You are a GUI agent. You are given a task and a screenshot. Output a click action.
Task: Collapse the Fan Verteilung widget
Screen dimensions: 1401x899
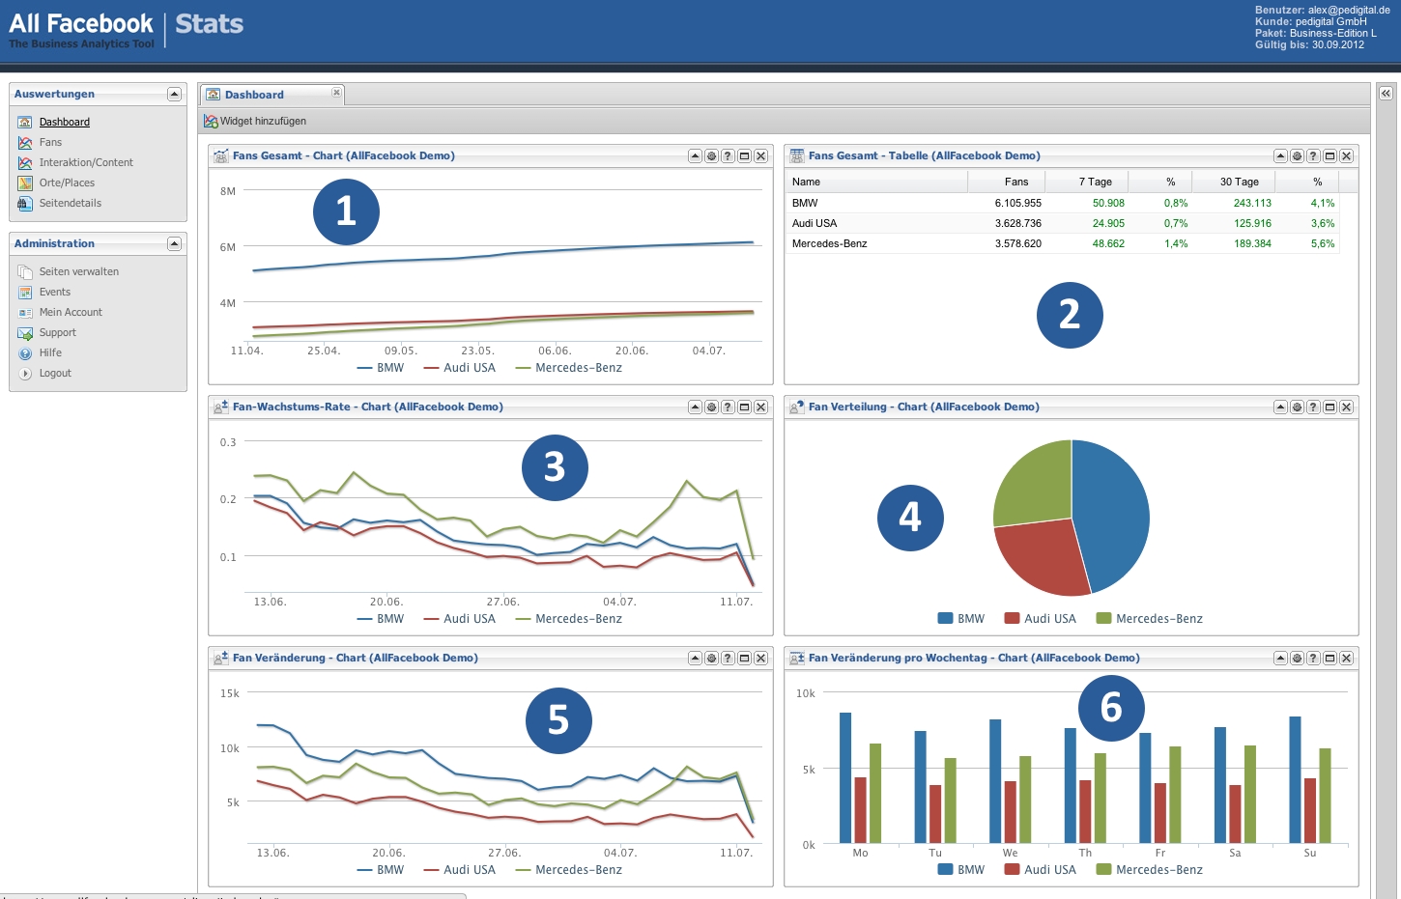coord(1280,407)
